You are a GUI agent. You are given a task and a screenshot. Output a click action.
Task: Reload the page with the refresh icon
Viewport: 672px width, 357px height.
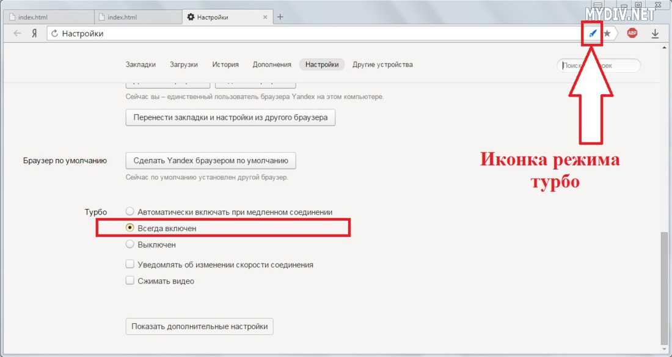tap(54, 34)
